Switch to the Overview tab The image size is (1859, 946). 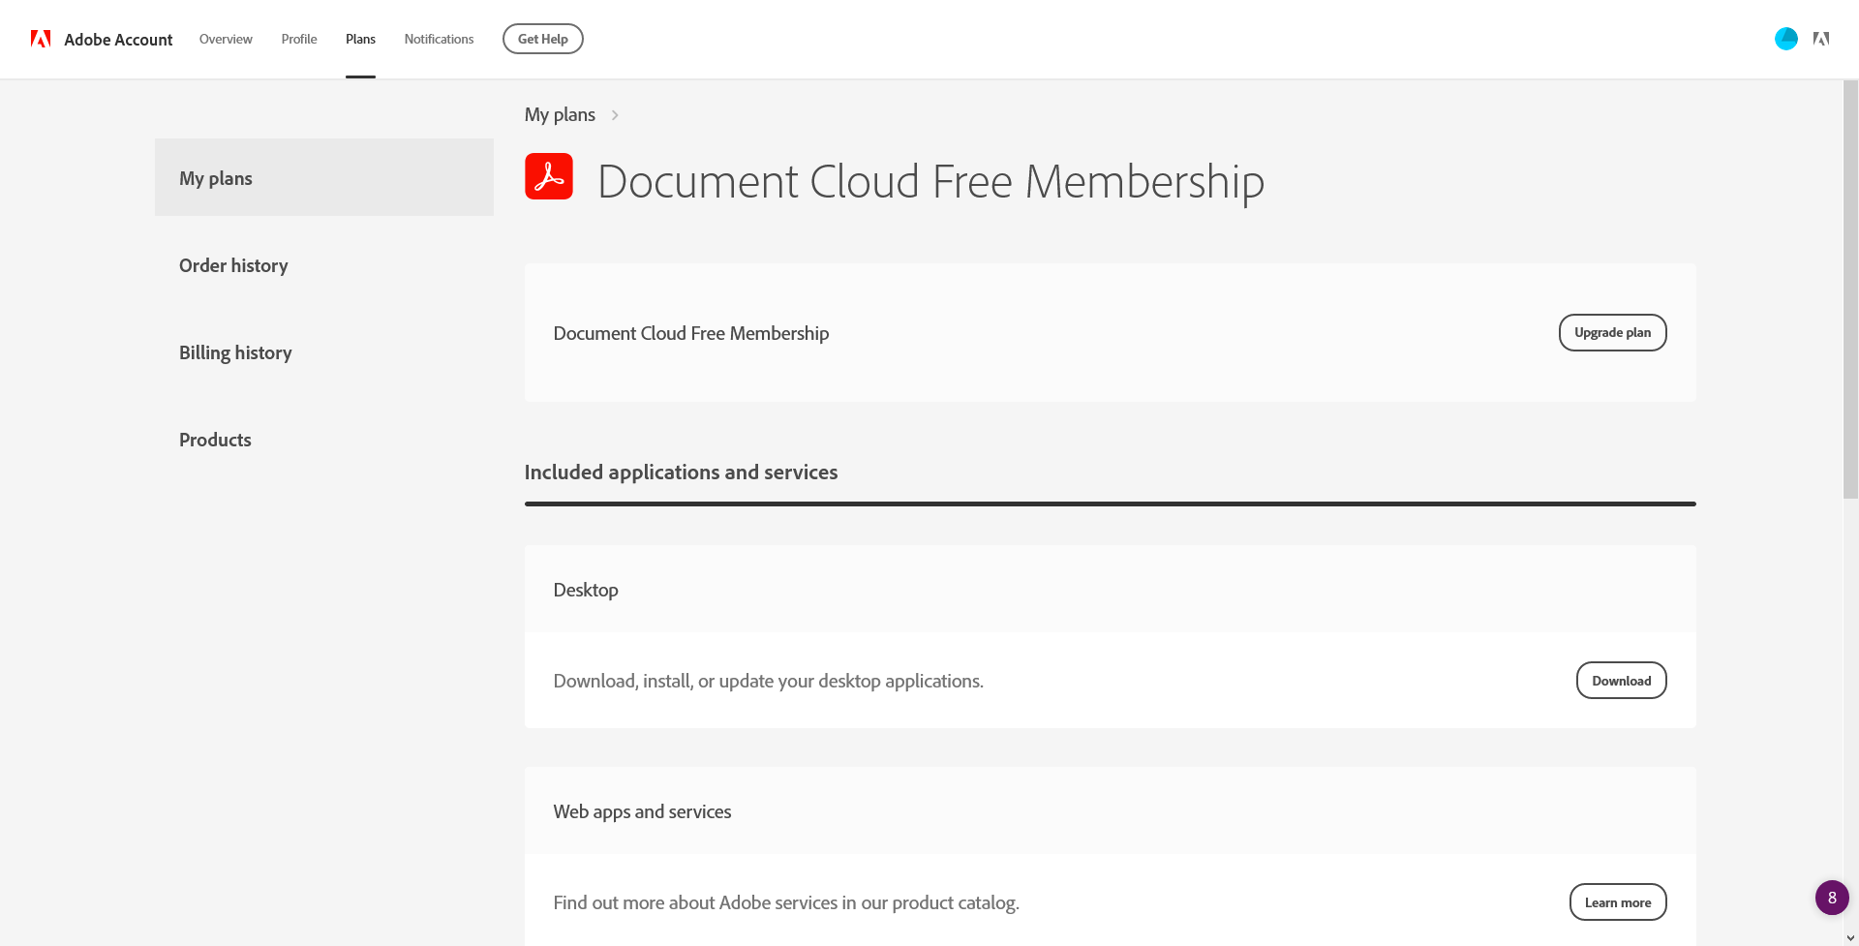(226, 39)
